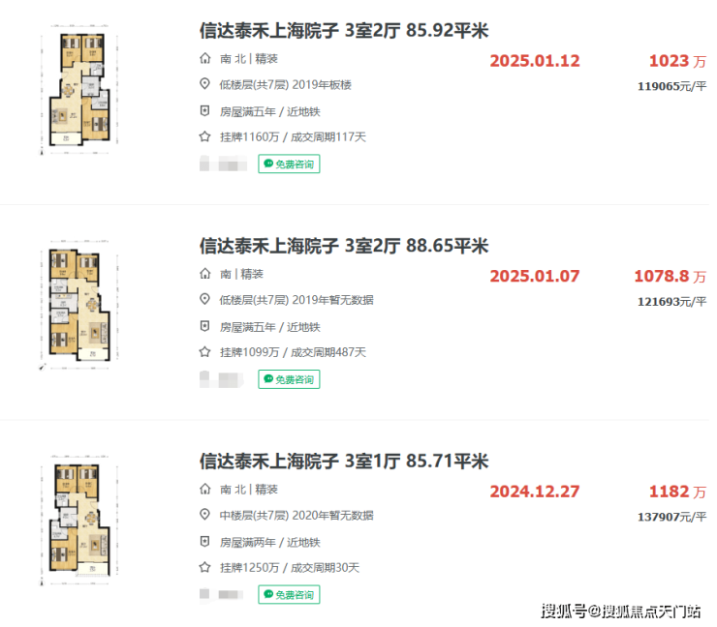This screenshot has width=717, height=627.
Task: Open listing title 3室2厅 85.92平米
Action: pos(344,31)
